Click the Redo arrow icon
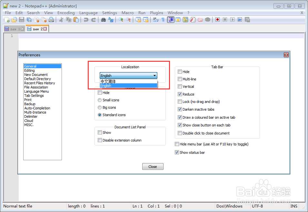308x212 pixels. pyautogui.click(x=94, y=20)
